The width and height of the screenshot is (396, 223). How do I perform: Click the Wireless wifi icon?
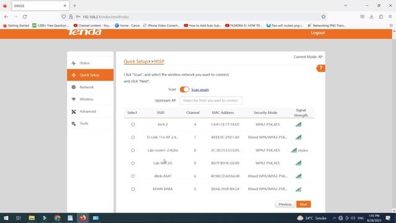74,99
